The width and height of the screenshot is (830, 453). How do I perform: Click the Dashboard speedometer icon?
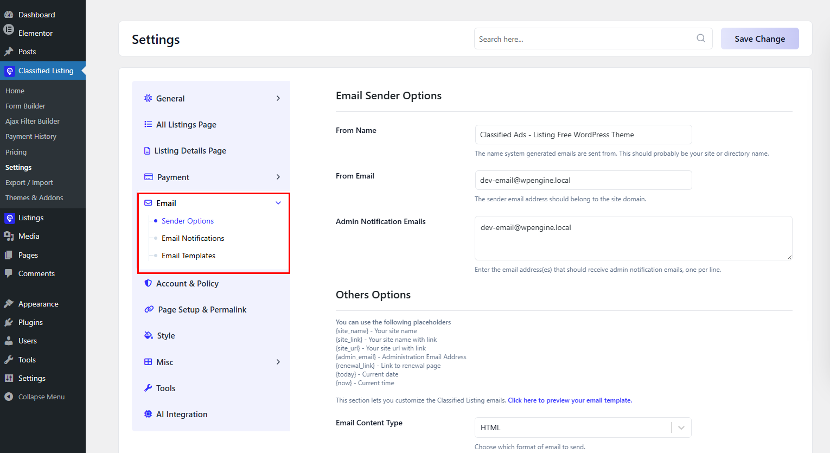(9, 15)
